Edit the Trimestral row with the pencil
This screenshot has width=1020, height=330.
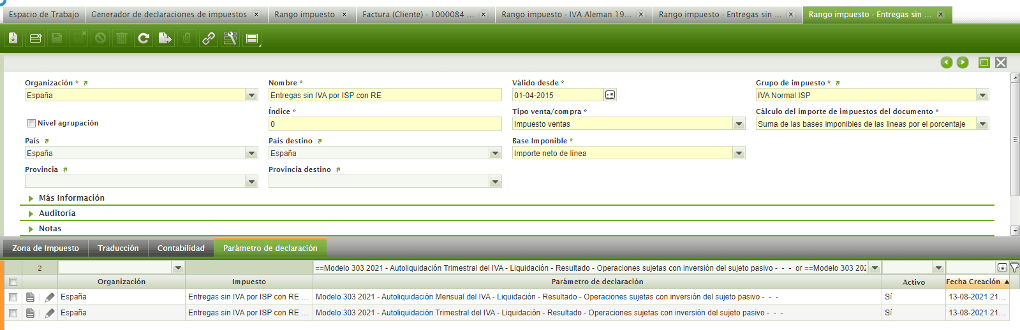(50, 313)
